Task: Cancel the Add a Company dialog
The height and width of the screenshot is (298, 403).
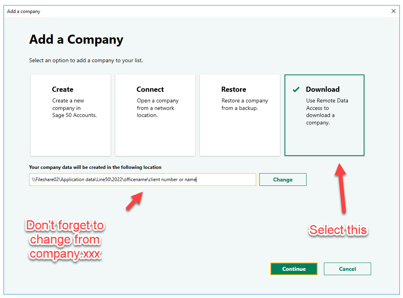Action: point(347,269)
